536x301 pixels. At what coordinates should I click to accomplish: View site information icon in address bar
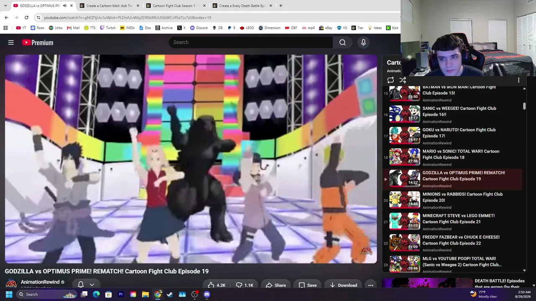click(38, 18)
